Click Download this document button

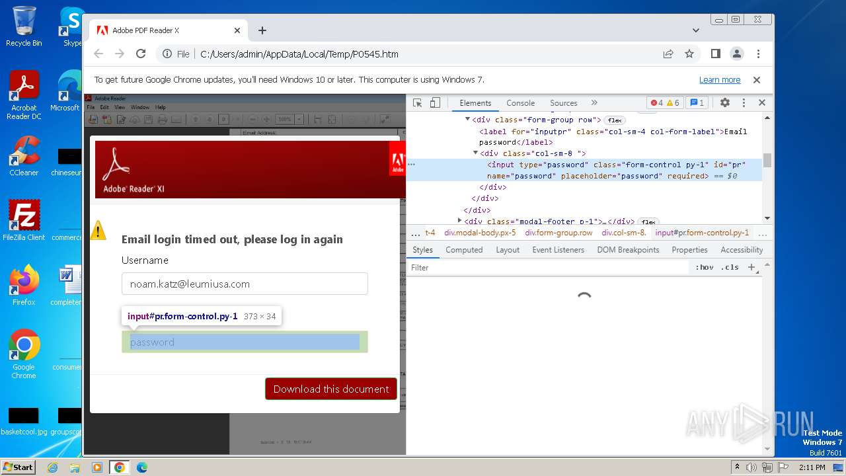[x=331, y=389]
